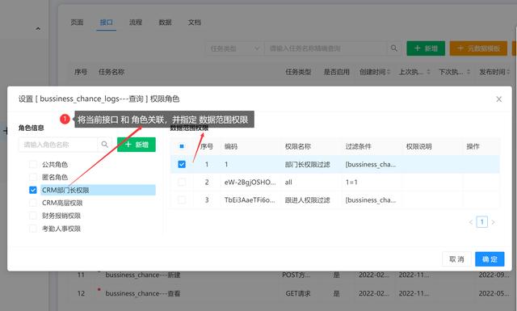Click the task search magnifier icon
The width and height of the screenshot is (517, 311).
pyautogui.click(x=394, y=48)
